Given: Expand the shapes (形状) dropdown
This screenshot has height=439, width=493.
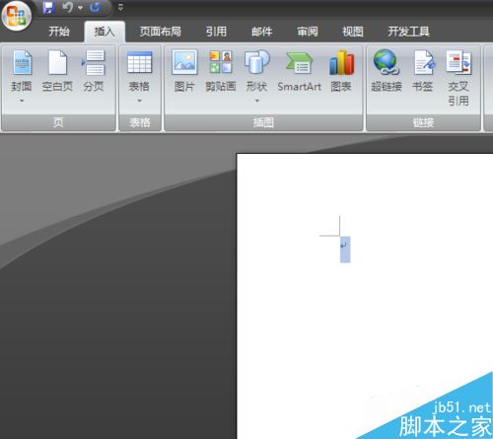Looking at the screenshot, I should point(257,101).
